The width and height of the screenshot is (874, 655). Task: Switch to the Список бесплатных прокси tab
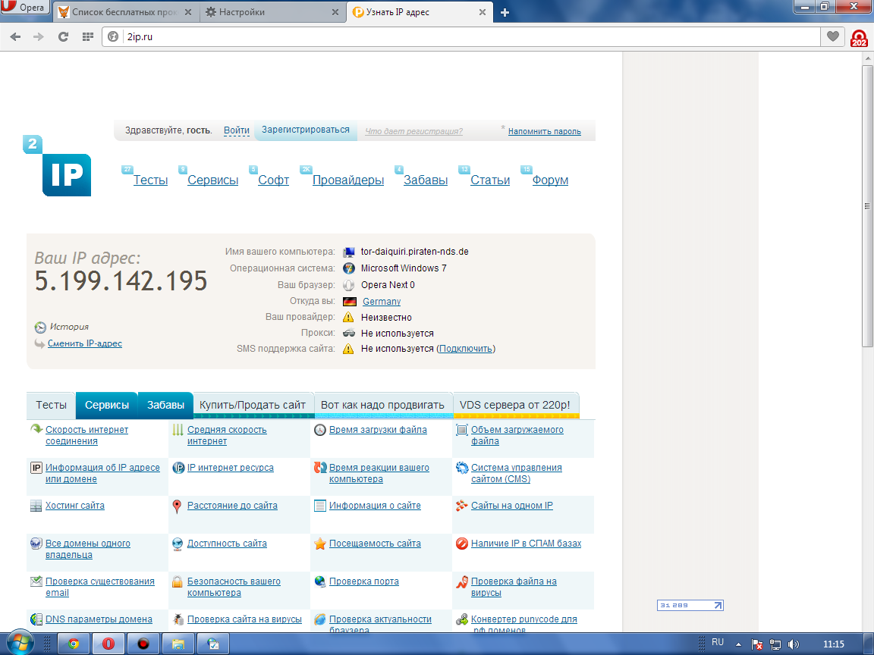pyautogui.click(x=126, y=11)
